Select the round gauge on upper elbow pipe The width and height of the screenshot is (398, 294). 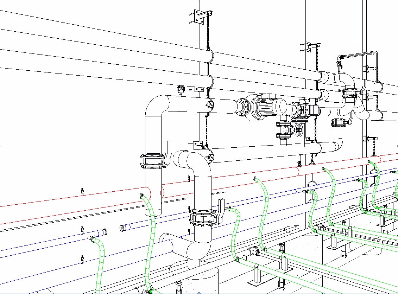(210, 104)
